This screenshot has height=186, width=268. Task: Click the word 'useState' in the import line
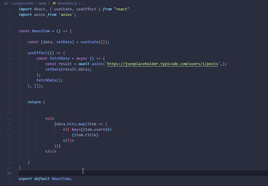point(63,9)
